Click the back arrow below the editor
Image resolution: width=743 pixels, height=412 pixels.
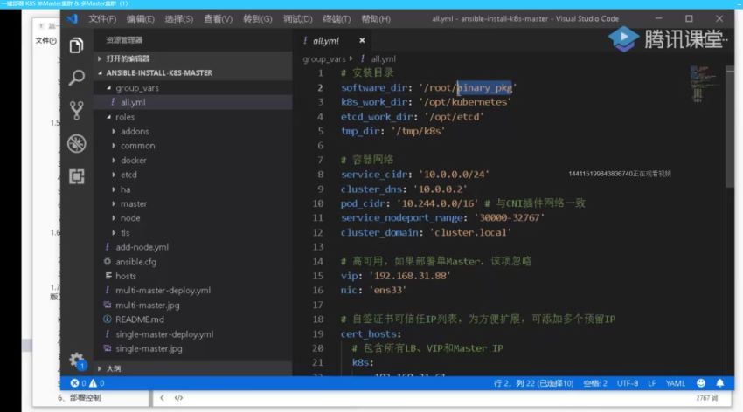[x=162, y=398]
